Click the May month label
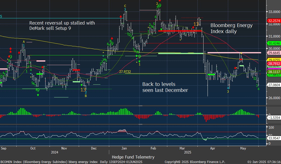The width and height of the screenshot is (281, 164). pos(243,148)
